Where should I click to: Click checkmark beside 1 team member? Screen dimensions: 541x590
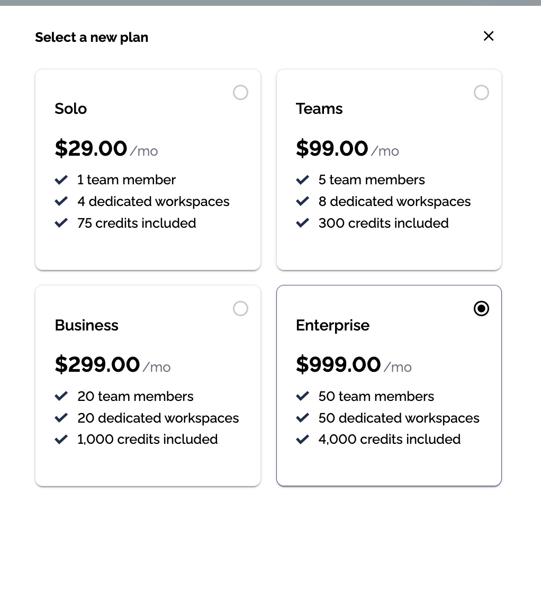tap(61, 180)
